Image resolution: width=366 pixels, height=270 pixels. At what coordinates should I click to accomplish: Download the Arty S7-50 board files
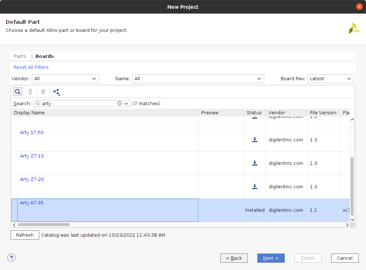(x=255, y=140)
